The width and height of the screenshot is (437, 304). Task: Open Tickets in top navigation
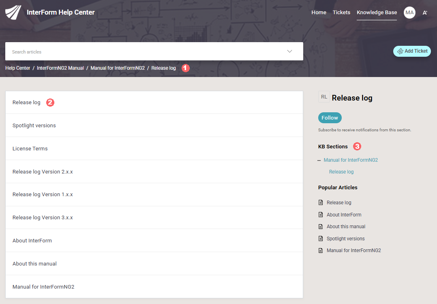tap(341, 13)
